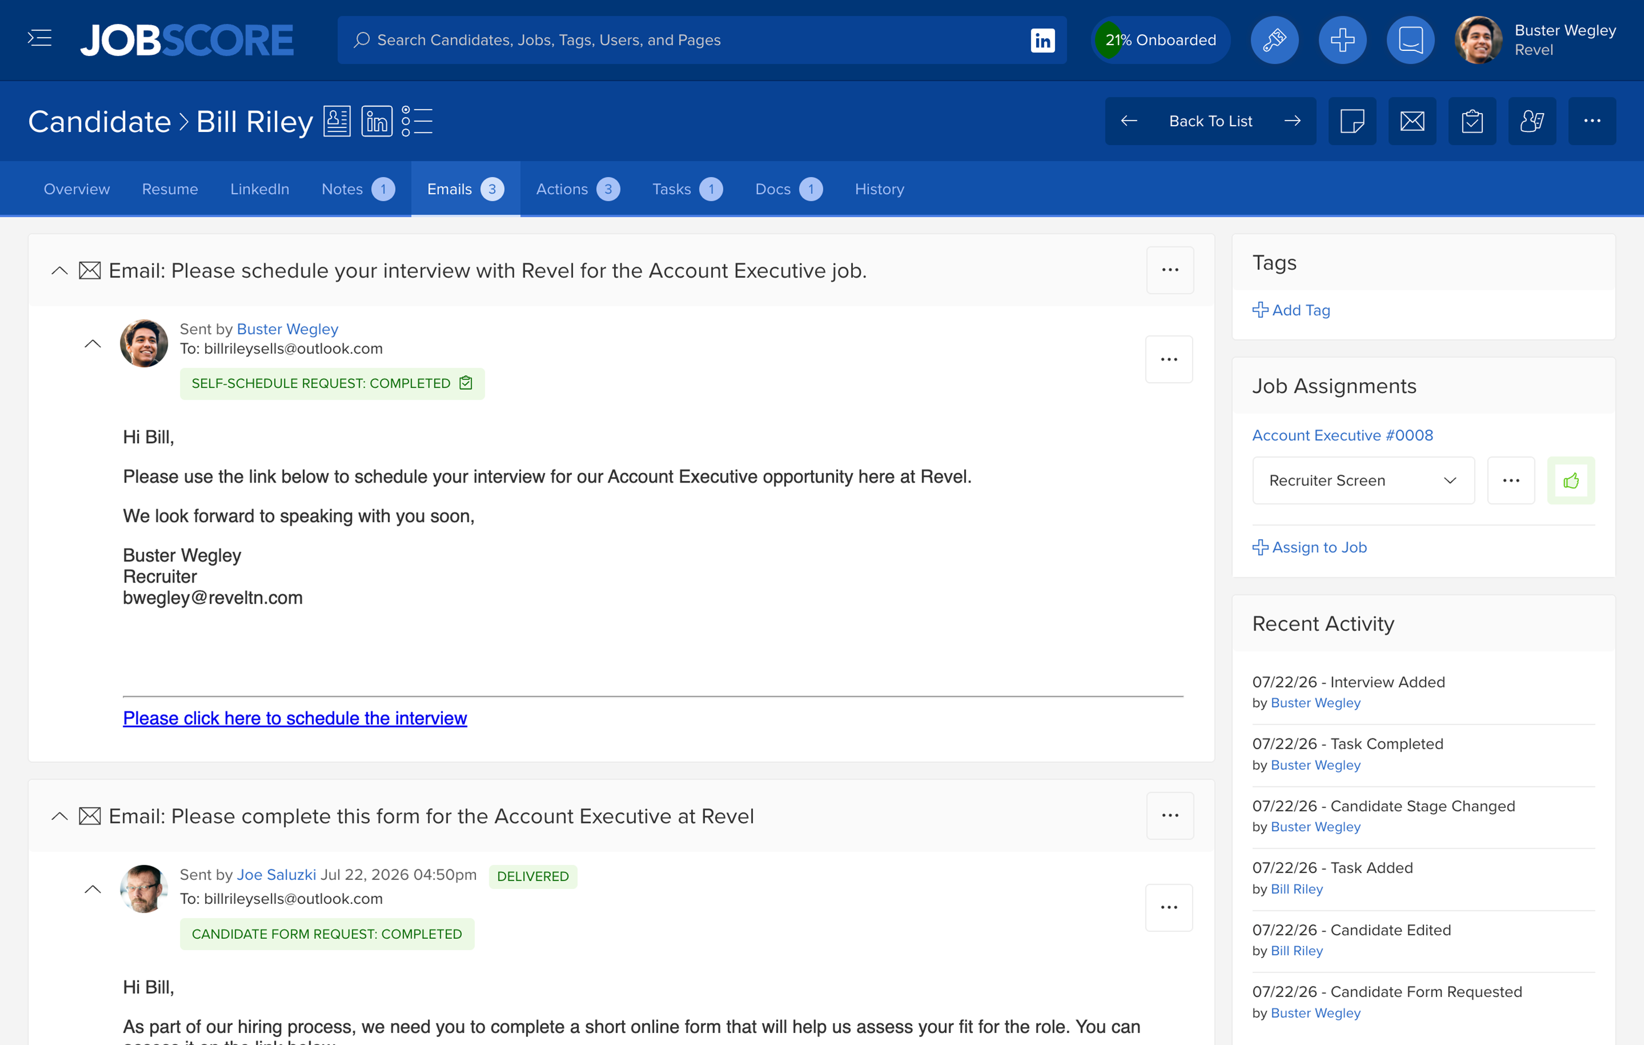Click Joe Saluzki's avatar photo
The height and width of the screenshot is (1045, 1644).
click(144, 889)
